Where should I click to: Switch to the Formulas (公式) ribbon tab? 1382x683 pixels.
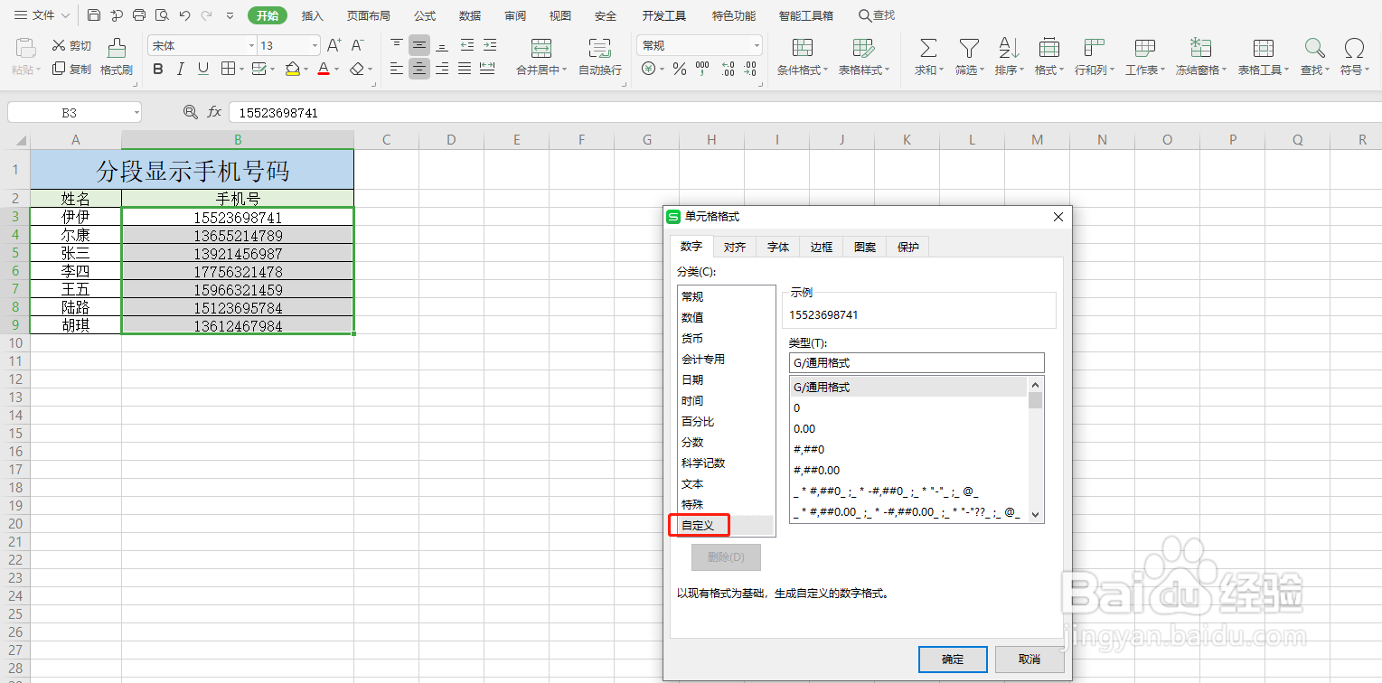tap(425, 15)
